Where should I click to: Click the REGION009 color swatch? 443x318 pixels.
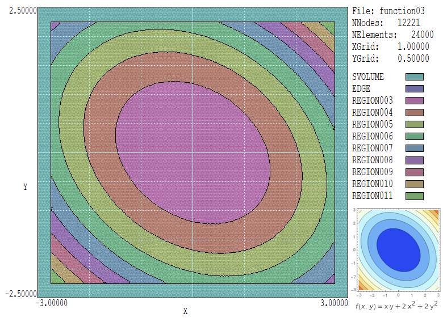tap(415, 172)
